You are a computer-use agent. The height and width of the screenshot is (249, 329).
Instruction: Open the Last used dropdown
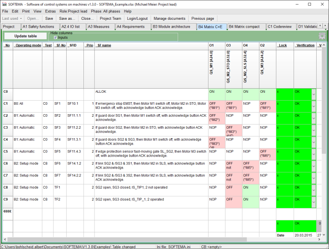click(12, 19)
